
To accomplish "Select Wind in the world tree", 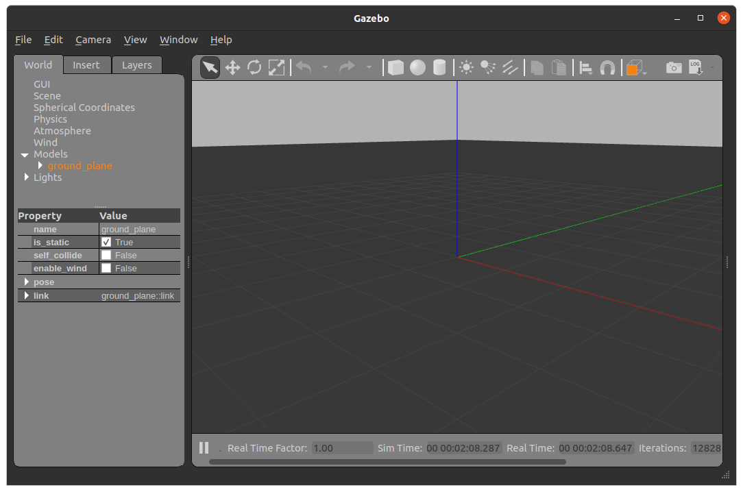I will (x=45, y=143).
